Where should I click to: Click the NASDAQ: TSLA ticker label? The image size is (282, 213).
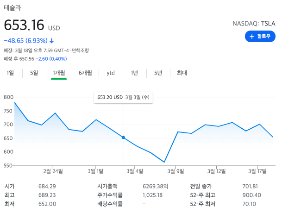254,24
